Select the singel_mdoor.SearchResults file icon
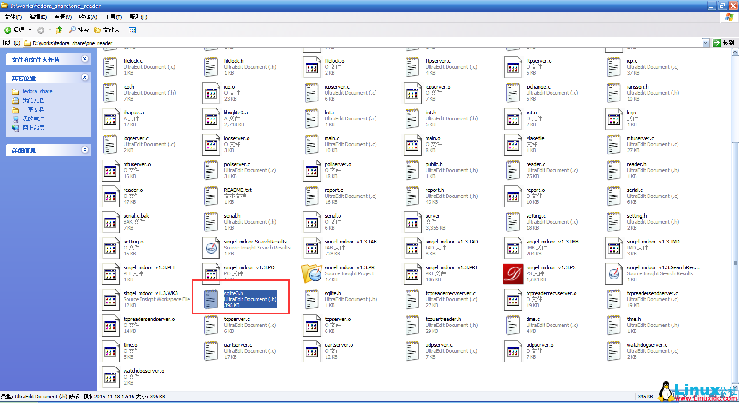 [211, 248]
